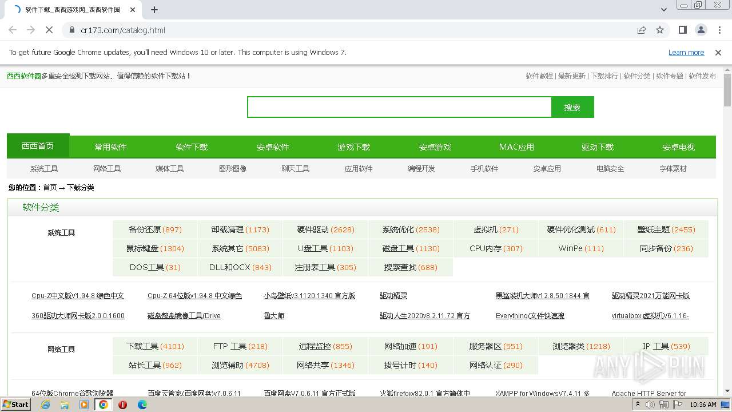Open the media player taskbar icon

coord(84,405)
